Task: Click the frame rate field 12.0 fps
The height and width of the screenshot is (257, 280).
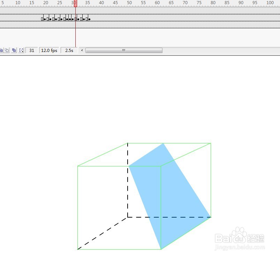Action: point(49,50)
